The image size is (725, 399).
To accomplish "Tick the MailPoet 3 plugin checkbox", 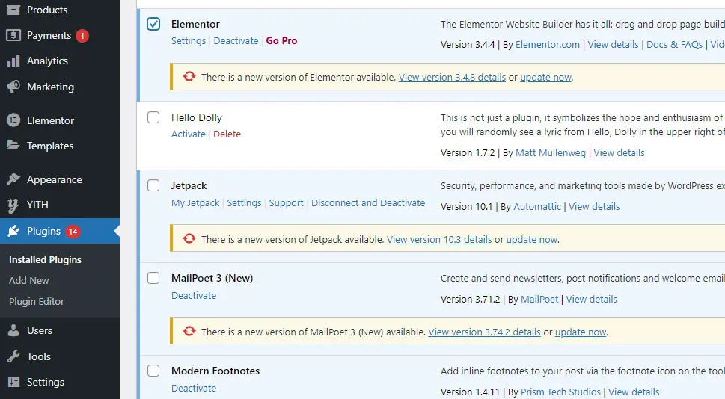I will tap(153, 278).
